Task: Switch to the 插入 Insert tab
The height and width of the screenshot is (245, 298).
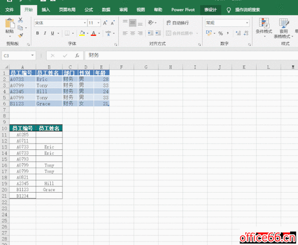Action: (x=46, y=10)
